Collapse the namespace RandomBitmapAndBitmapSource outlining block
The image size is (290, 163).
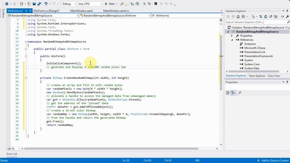point(26,42)
